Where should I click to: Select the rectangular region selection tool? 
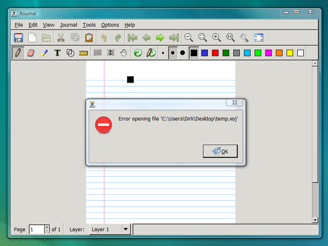pyautogui.click(x=97, y=53)
